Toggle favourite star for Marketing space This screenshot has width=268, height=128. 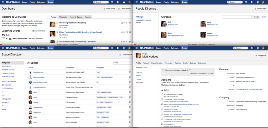(130, 112)
